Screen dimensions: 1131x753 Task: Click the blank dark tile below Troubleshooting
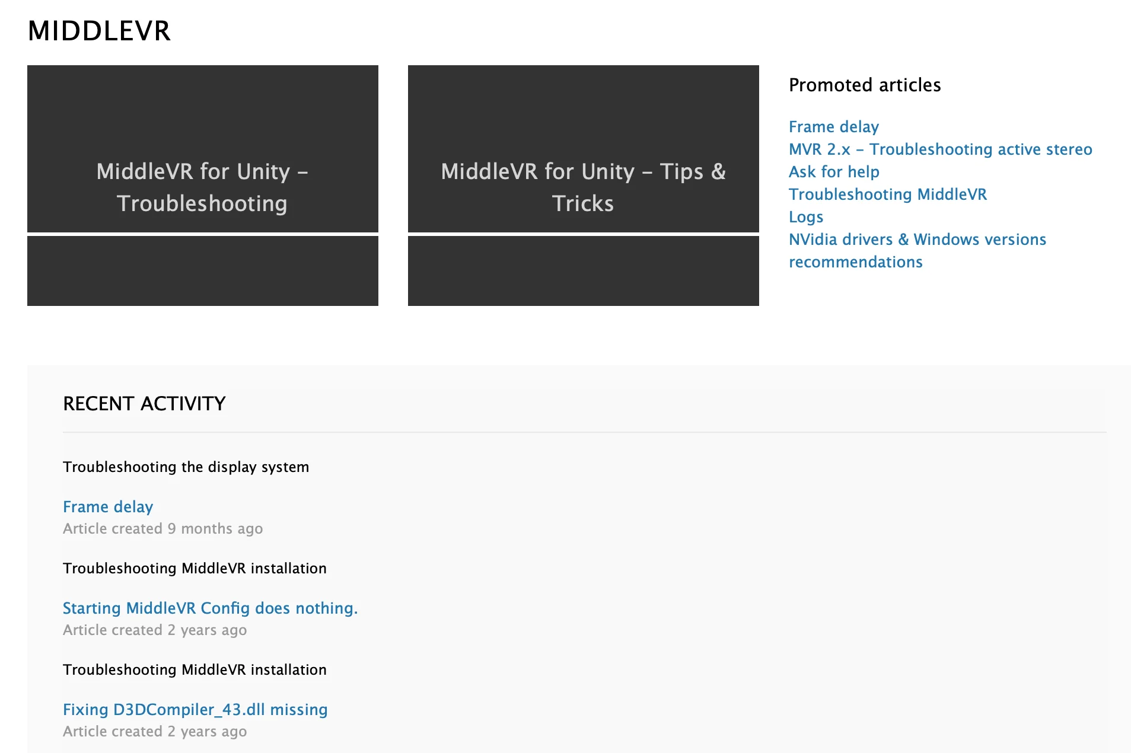(x=203, y=271)
